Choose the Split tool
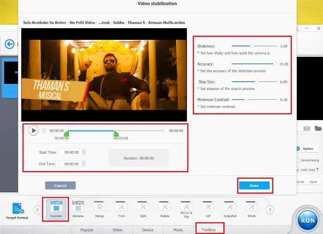Viewport: 323px width, 234px height. 143,207
